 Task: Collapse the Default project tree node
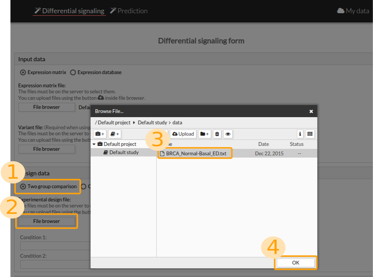click(x=94, y=144)
